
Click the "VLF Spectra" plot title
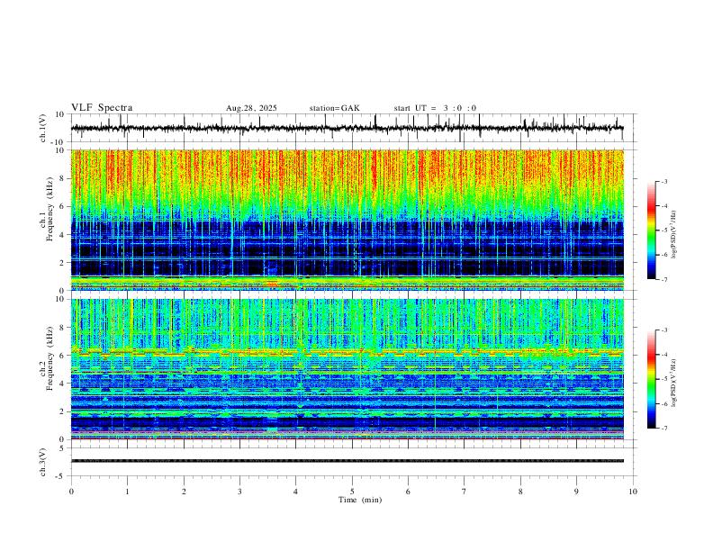[x=102, y=108]
